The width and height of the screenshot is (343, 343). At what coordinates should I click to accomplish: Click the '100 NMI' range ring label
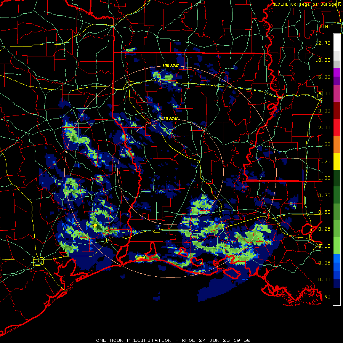coord(170,66)
